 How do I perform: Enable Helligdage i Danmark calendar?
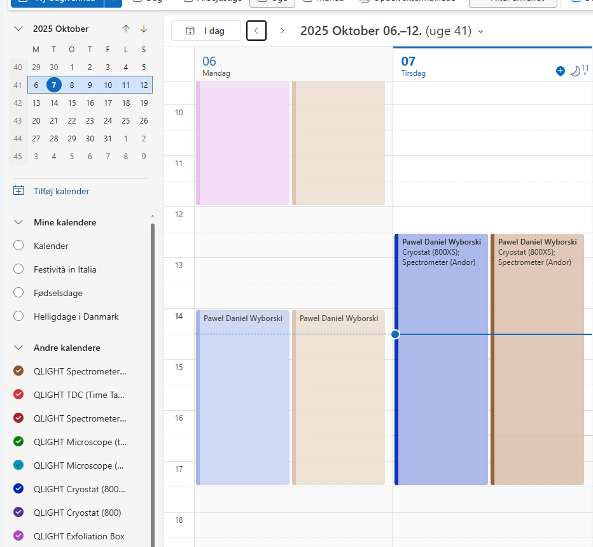(x=18, y=316)
